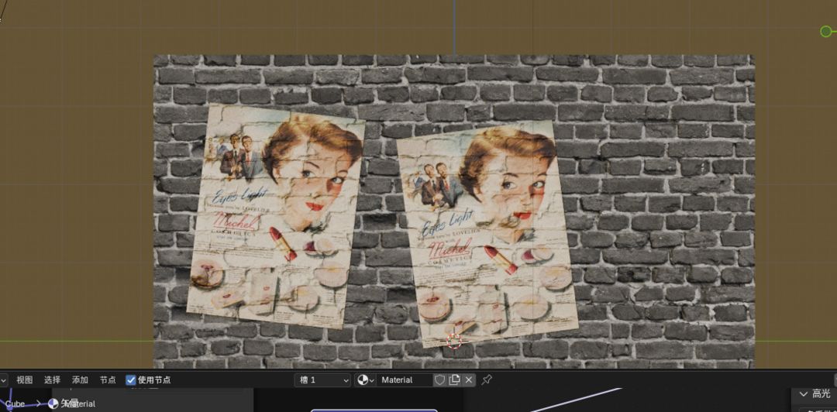This screenshot has width=837, height=412.
Task: Open the 添加 menu
Action: [x=80, y=380]
